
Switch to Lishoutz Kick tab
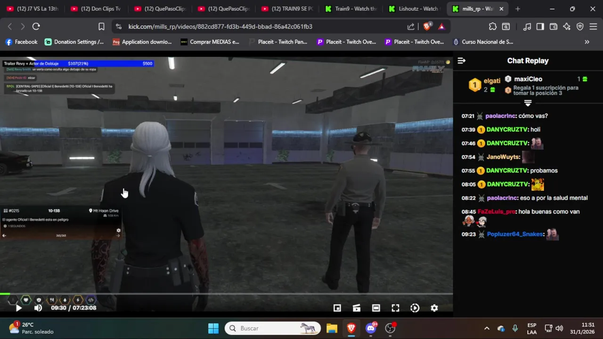coord(414,9)
